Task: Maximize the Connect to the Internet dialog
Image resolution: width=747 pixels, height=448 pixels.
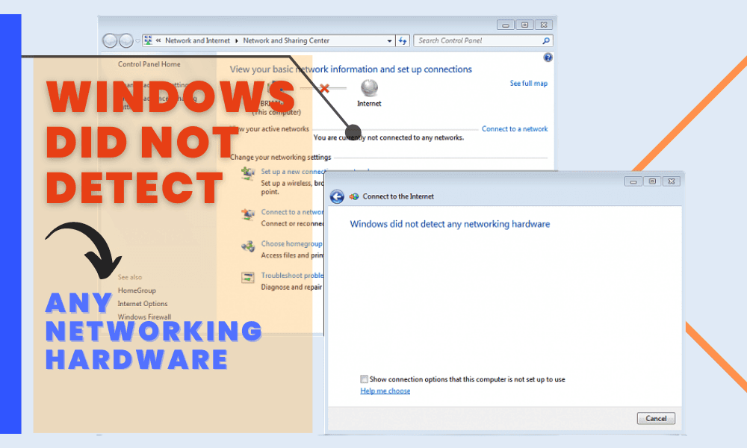Action: [x=652, y=181]
